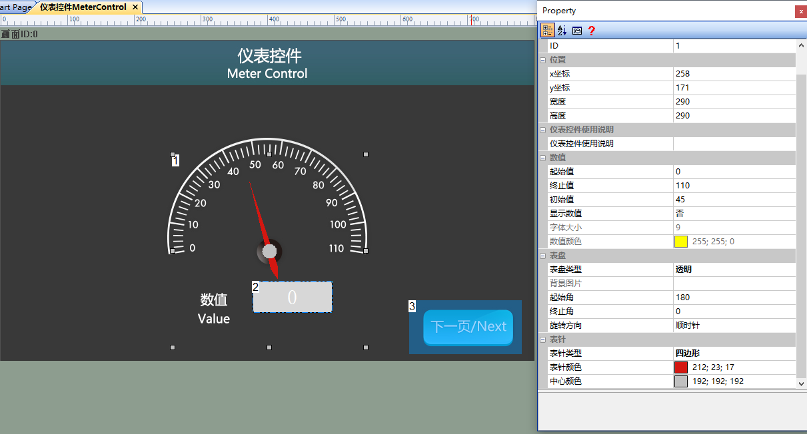Select the 数值 Value label on canvas
This screenshot has width=807, height=434.
[214, 309]
